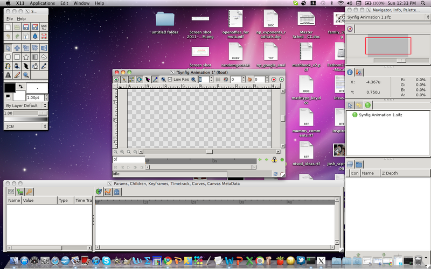The height and width of the screenshot is (269, 431).
Task: Open Applications menu in X11 menu bar
Action: [43, 3]
